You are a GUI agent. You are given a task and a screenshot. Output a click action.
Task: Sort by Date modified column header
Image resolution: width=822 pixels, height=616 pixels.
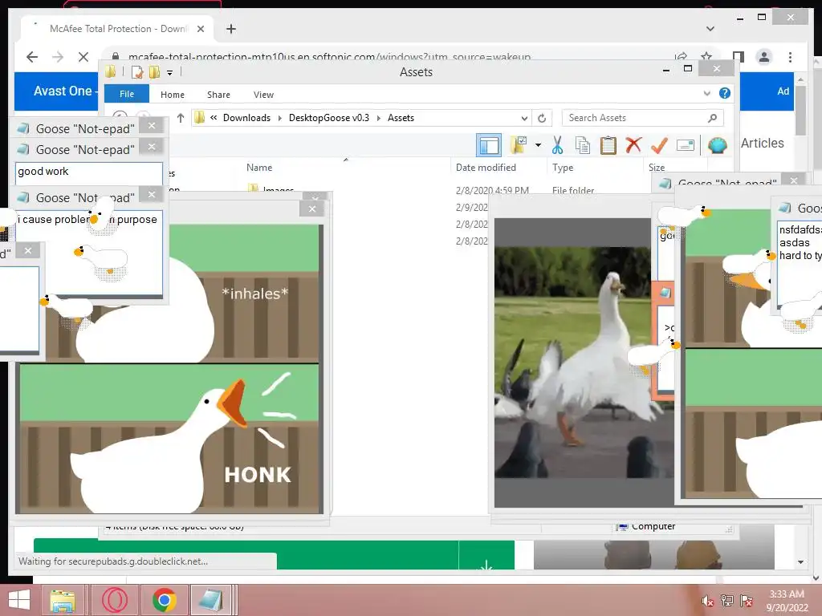(486, 168)
